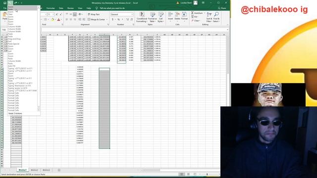The image size is (317, 178).
Task: Apply top align to cells
Action: pos(67,14)
